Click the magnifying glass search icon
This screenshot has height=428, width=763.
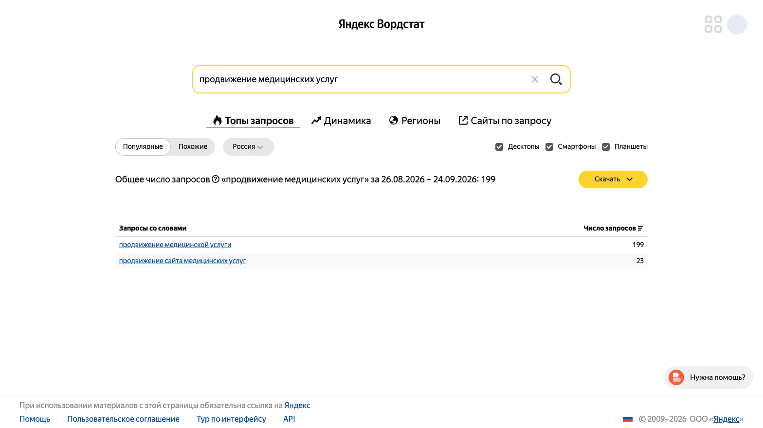tap(556, 79)
